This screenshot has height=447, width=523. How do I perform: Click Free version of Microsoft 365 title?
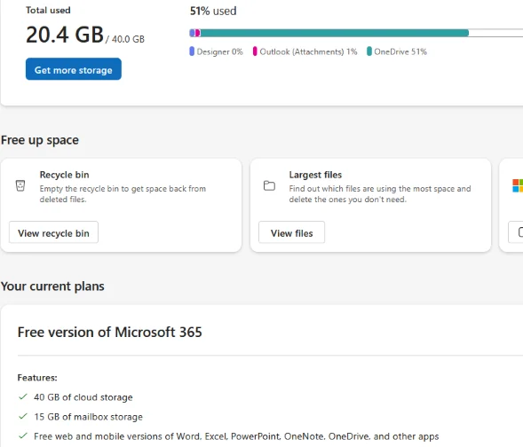[x=110, y=332]
